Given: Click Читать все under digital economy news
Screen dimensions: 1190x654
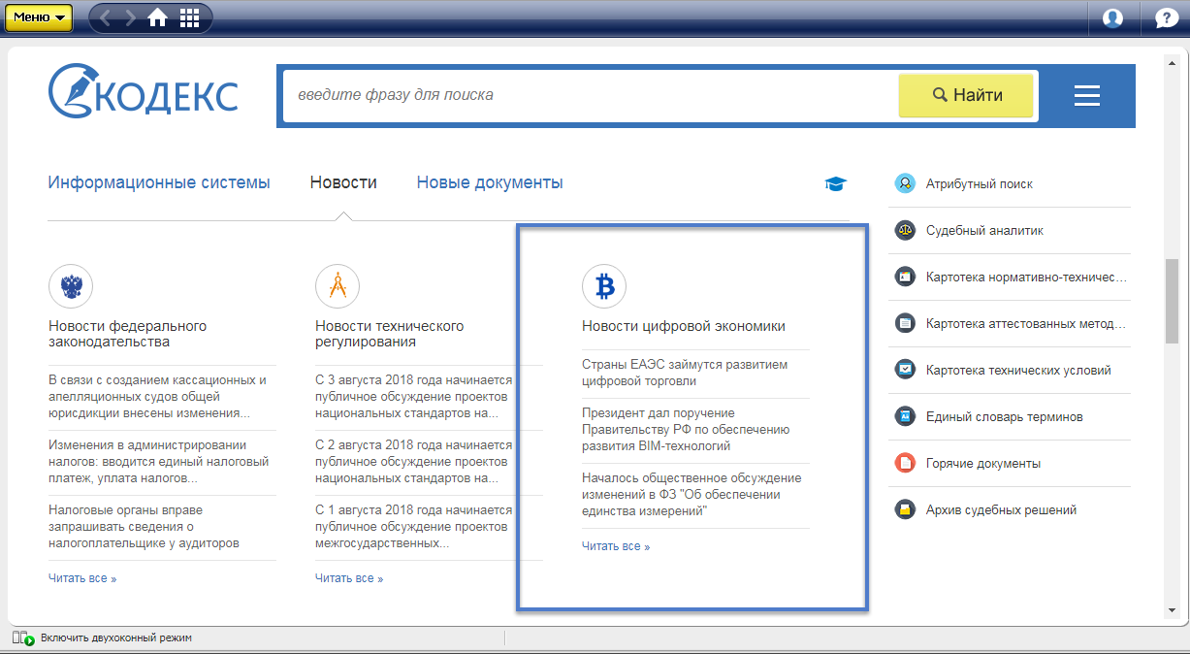Looking at the screenshot, I should pyautogui.click(x=616, y=546).
